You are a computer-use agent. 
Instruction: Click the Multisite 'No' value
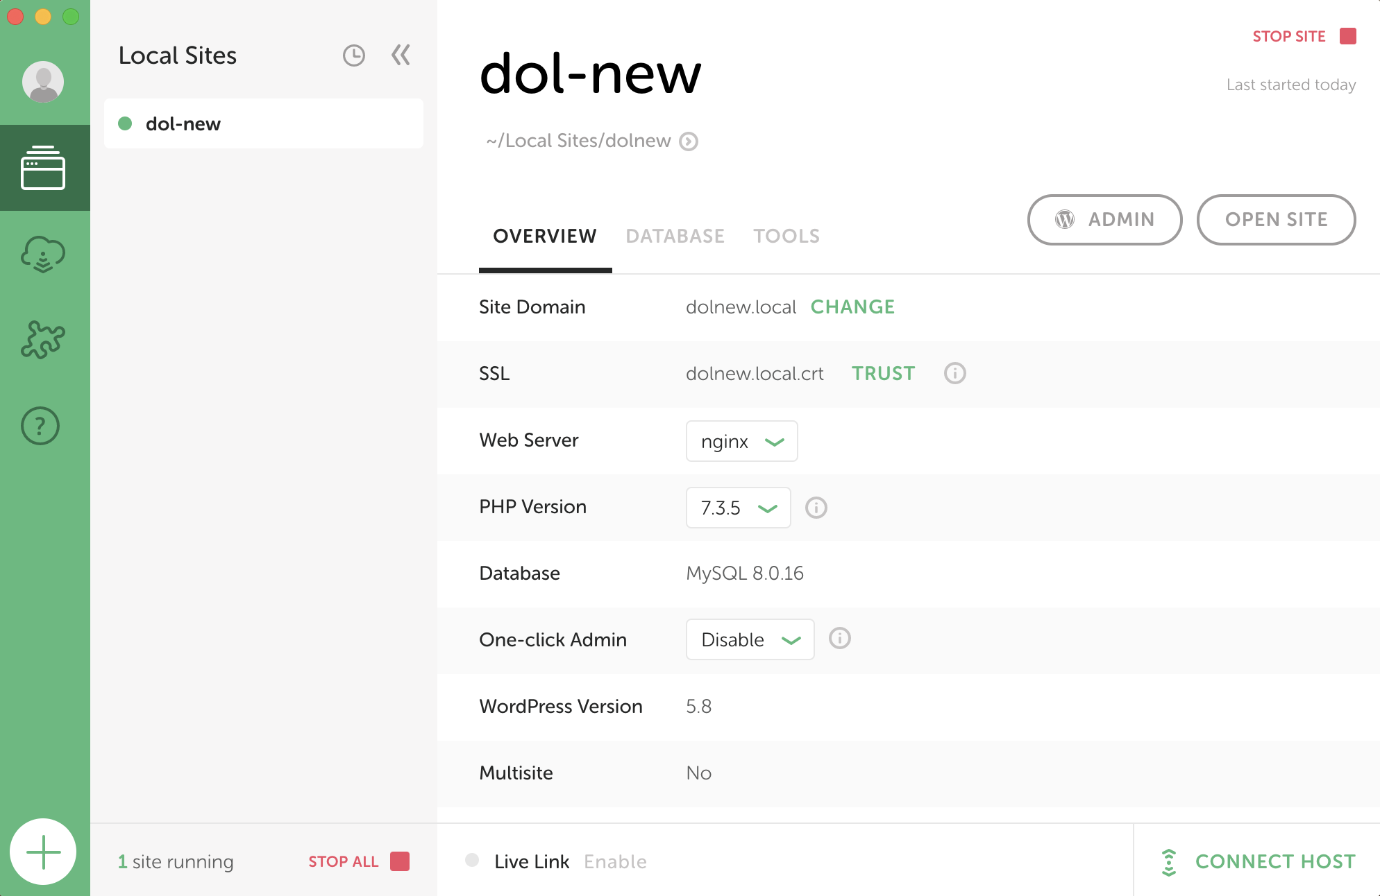tap(698, 773)
